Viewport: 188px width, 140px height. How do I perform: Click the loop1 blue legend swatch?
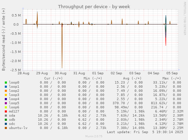6,87
